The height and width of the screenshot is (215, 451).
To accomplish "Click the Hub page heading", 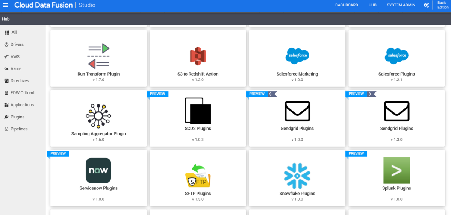I will [x=6, y=19].
